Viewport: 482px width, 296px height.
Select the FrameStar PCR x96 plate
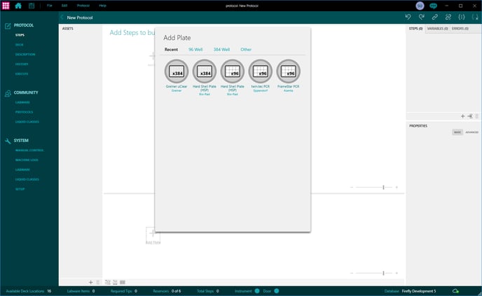point(289,71)
